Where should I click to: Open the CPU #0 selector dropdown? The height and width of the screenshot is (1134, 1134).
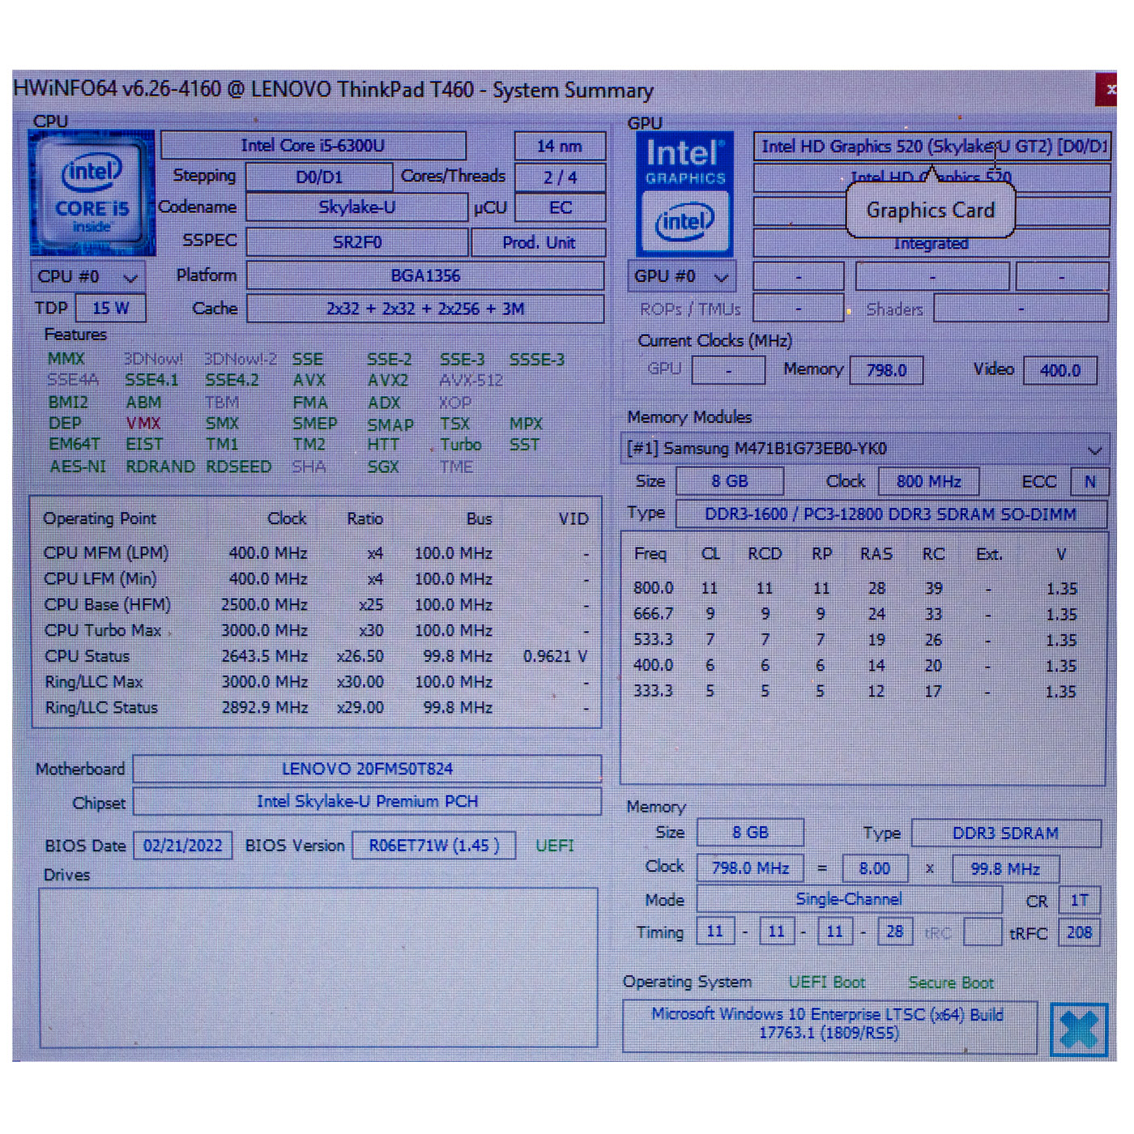tap(87, 277)
